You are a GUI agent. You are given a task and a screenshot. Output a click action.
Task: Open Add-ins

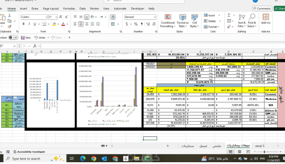tap(266, 19)
